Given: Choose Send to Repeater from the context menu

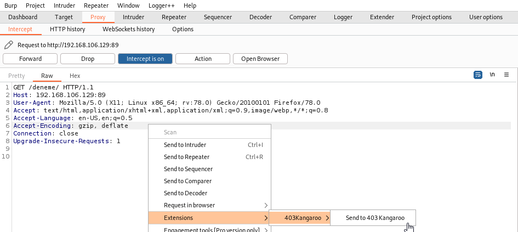Looking at the screenshot, I should (210, 157).
